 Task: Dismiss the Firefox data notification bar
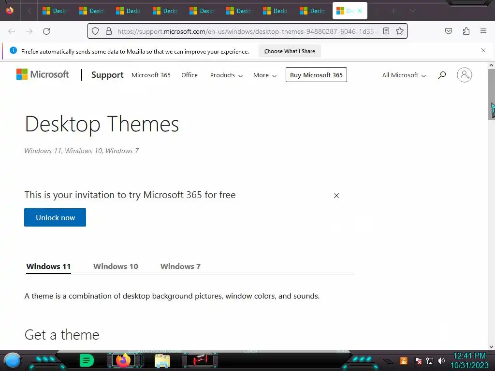coord(483,50)
